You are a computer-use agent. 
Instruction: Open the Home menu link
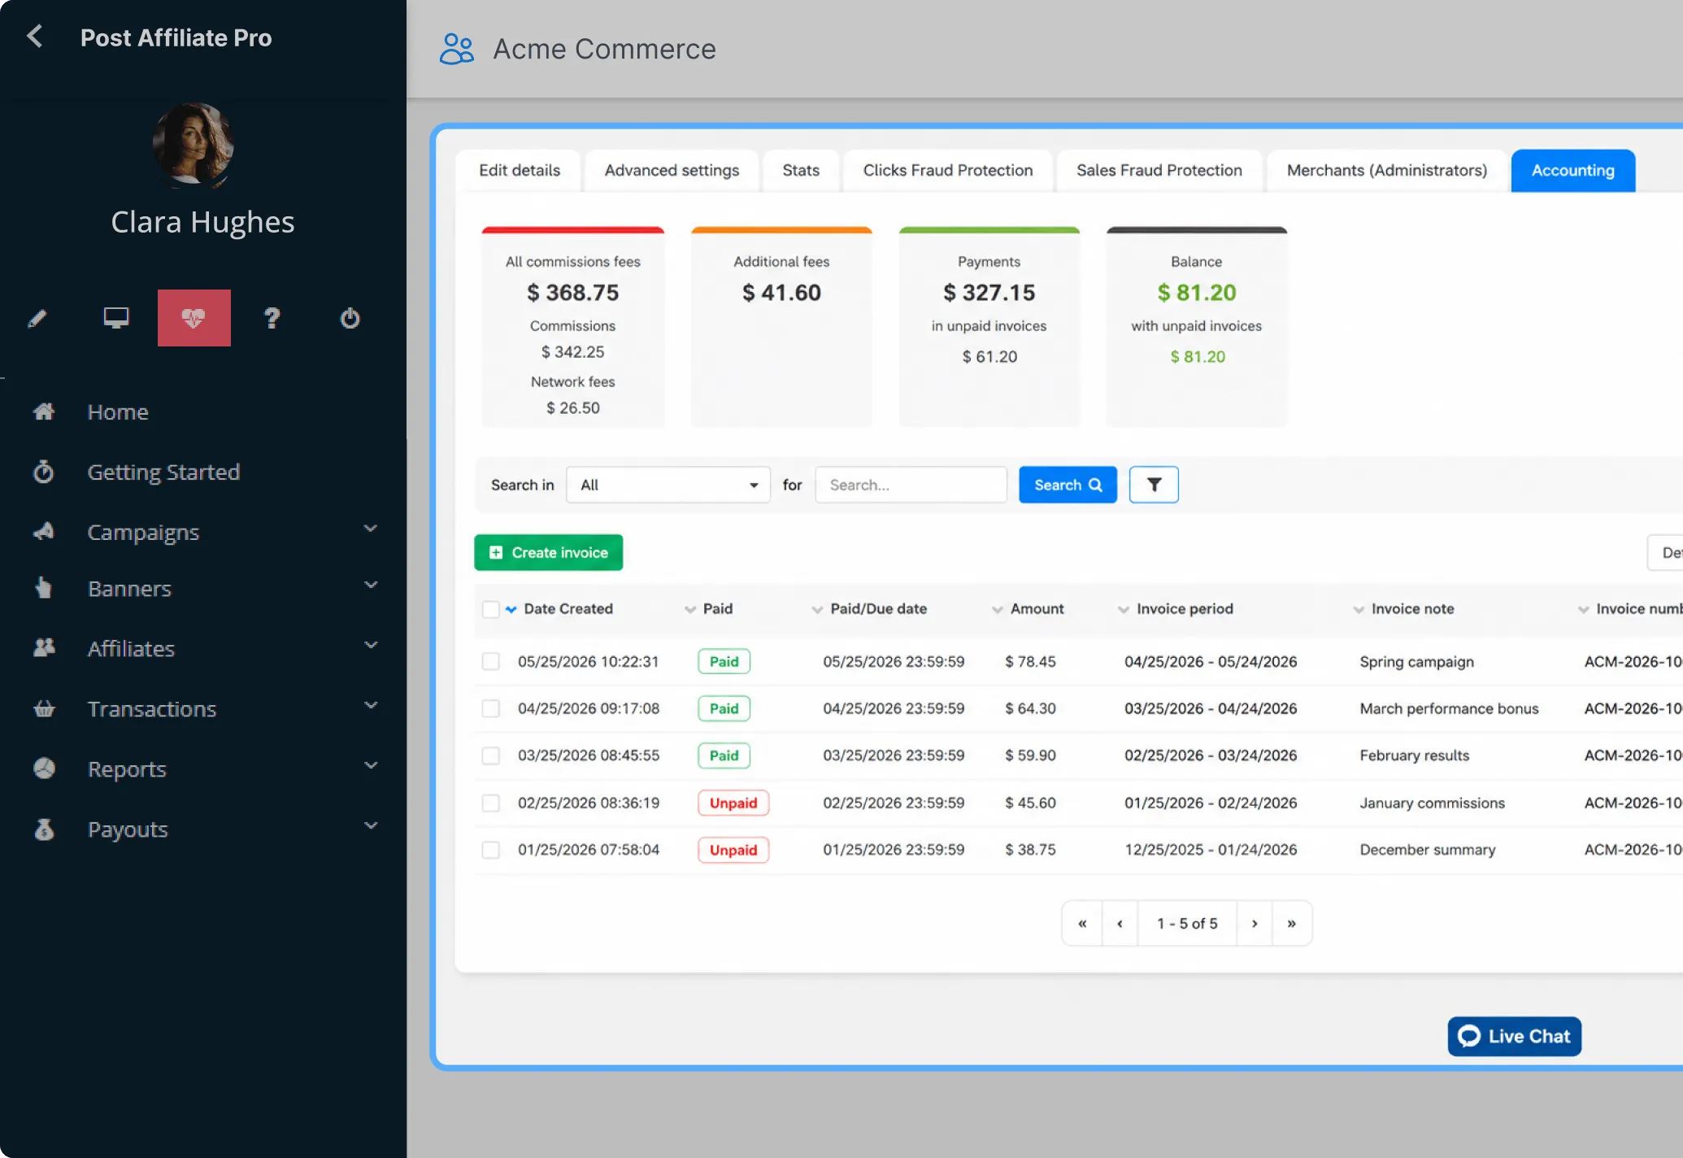click(118, 411)
